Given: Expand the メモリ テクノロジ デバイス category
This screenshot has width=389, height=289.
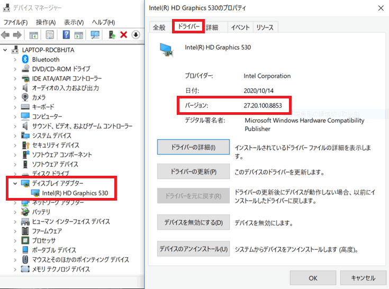Looking at the screenshot, I should pos(15,269).
